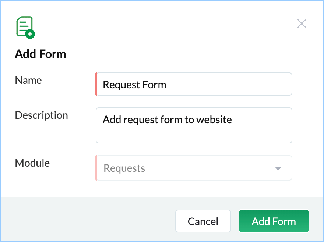Click the plus badge on the form icon
324x242 pixels.
tap(30, 34)
